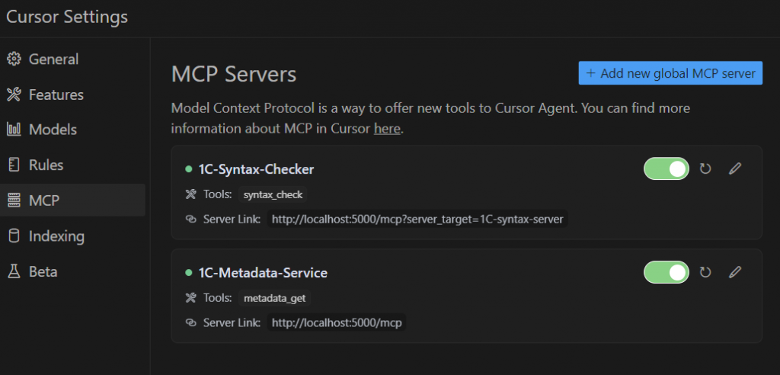
Task: Edit the 1C-Syntax-Checker server with pencil icon
Action: pos(735,168)
